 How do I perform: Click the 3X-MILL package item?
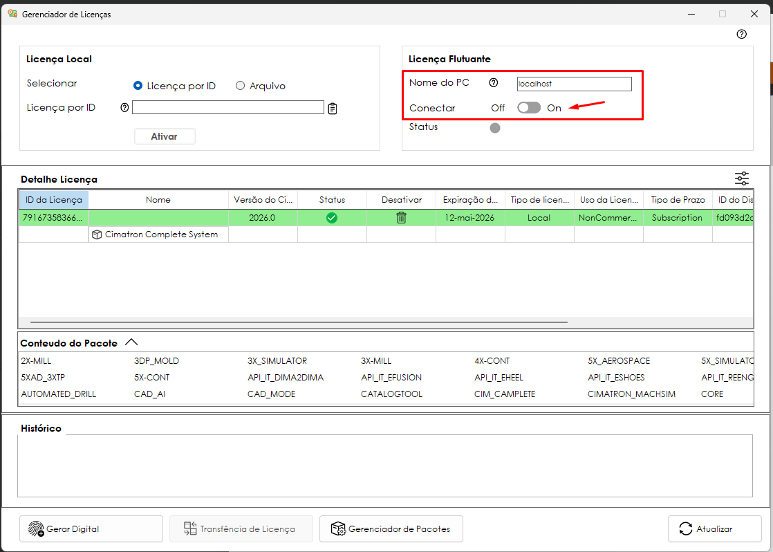tap(376, 360)
